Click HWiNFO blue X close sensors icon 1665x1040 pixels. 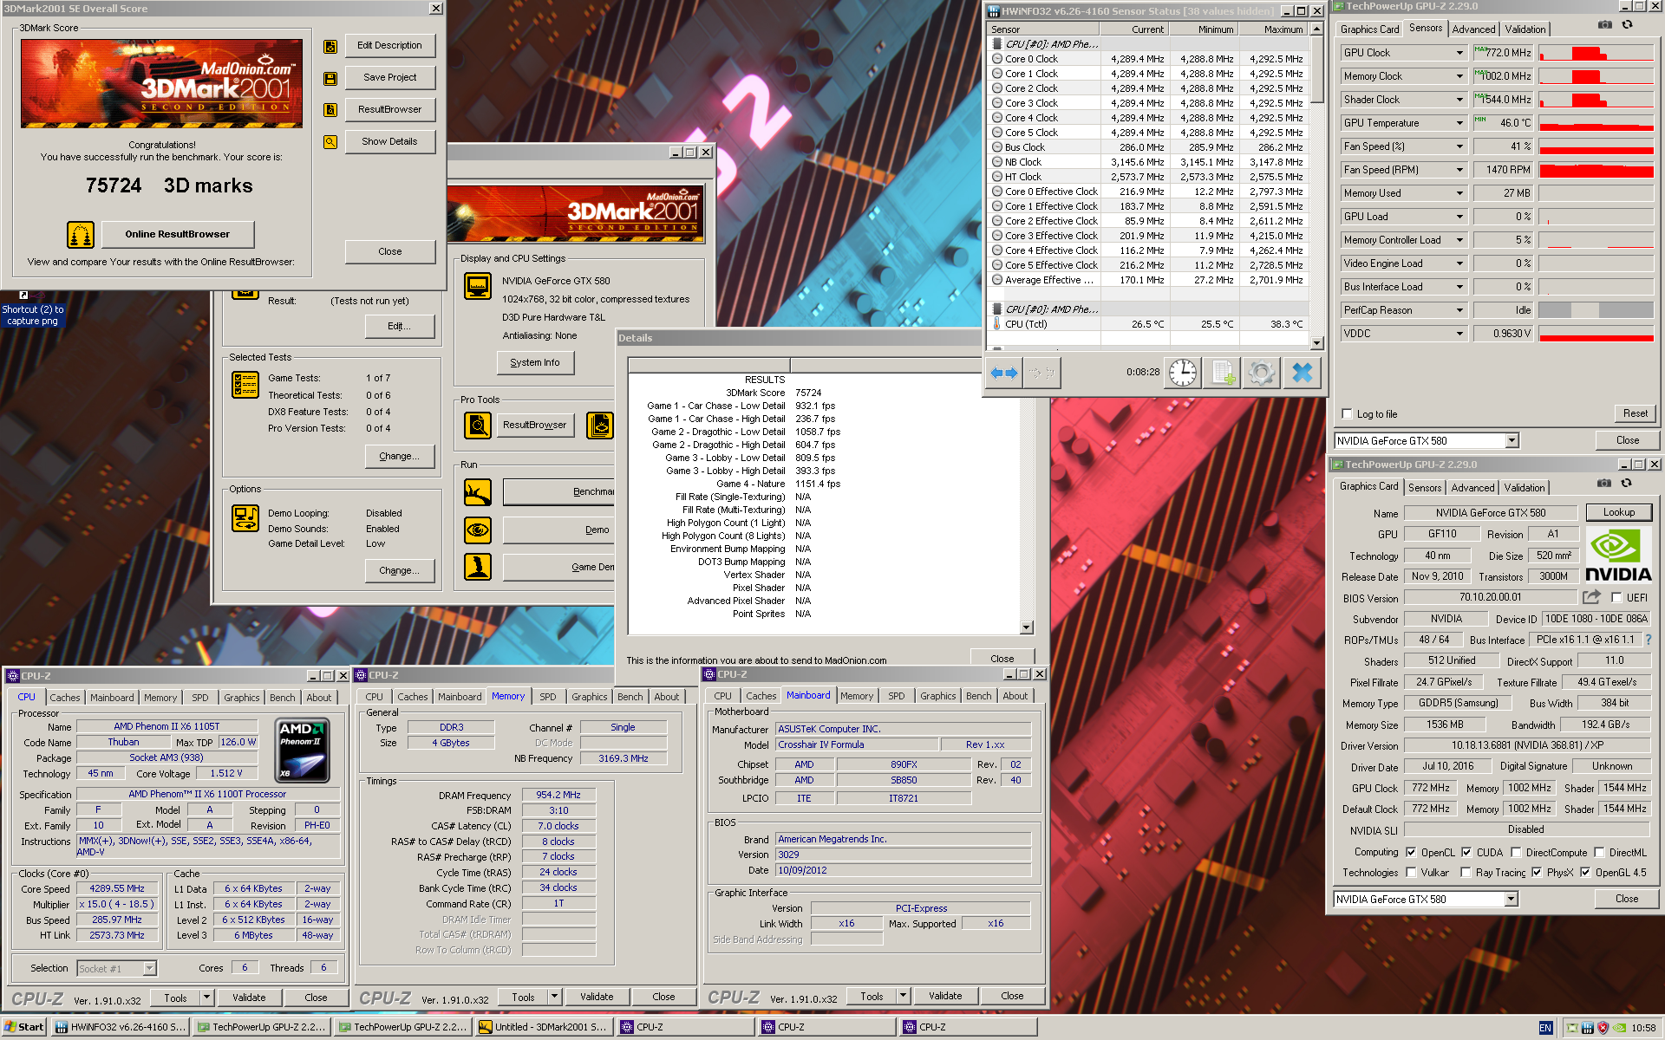pos(1303,373)
